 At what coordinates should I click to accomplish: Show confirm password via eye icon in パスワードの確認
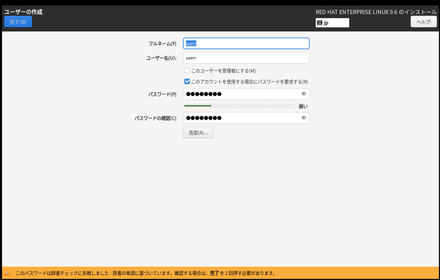click(304, 118)
